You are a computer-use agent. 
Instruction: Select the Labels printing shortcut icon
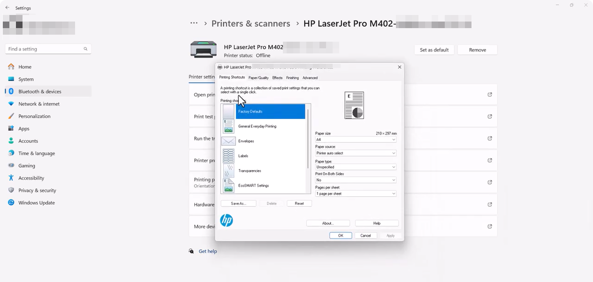point(228,156)
